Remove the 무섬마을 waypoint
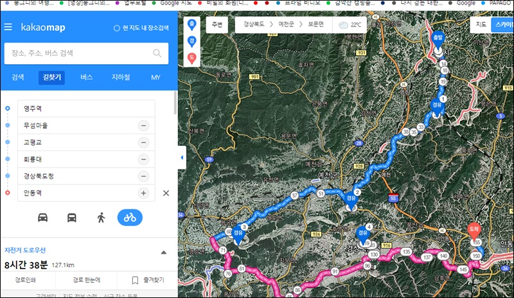 point(143,126)
